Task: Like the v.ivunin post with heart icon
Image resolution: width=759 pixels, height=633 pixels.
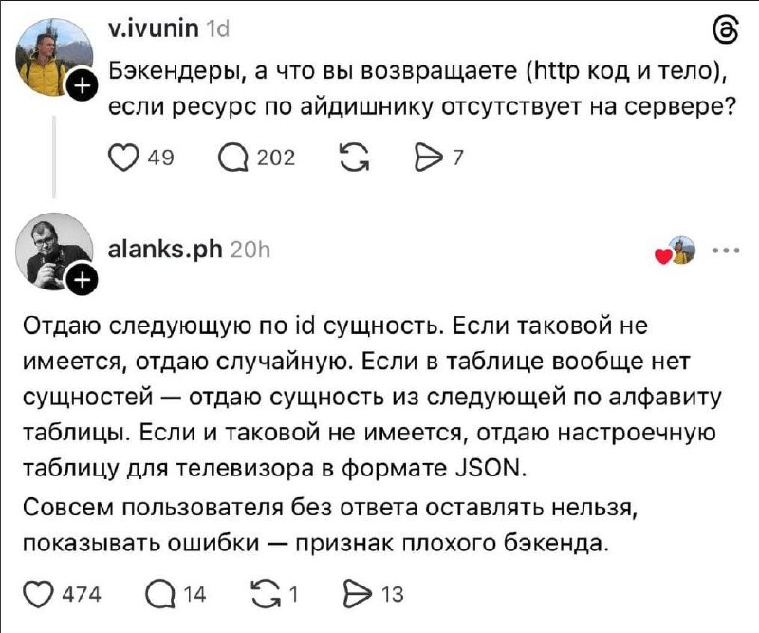Action: [x=123, y=158]
